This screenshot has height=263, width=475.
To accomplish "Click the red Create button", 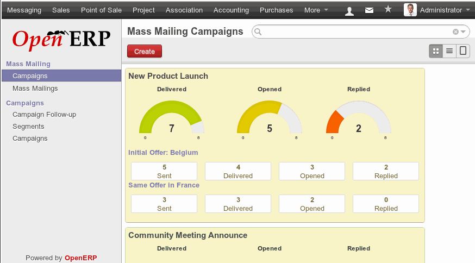I will click(x=145, y=51).
